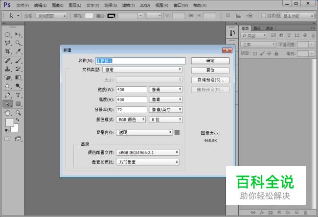Screen dimensions: 318x217
Task: Select the Rectangle shape tool
Action: [x=18, y=104]
